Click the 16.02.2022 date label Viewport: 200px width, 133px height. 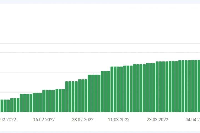click(44, 120)
